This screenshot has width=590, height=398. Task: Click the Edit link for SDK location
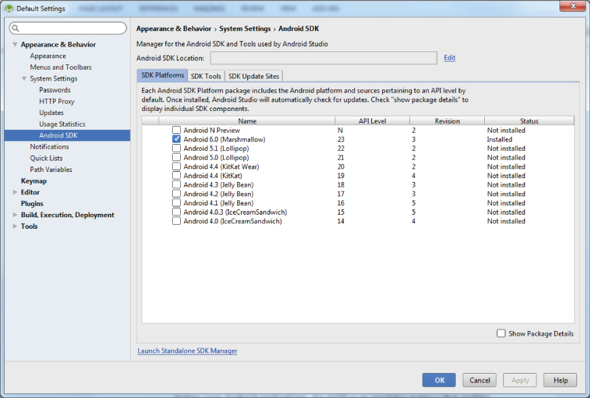coord(449,58)
